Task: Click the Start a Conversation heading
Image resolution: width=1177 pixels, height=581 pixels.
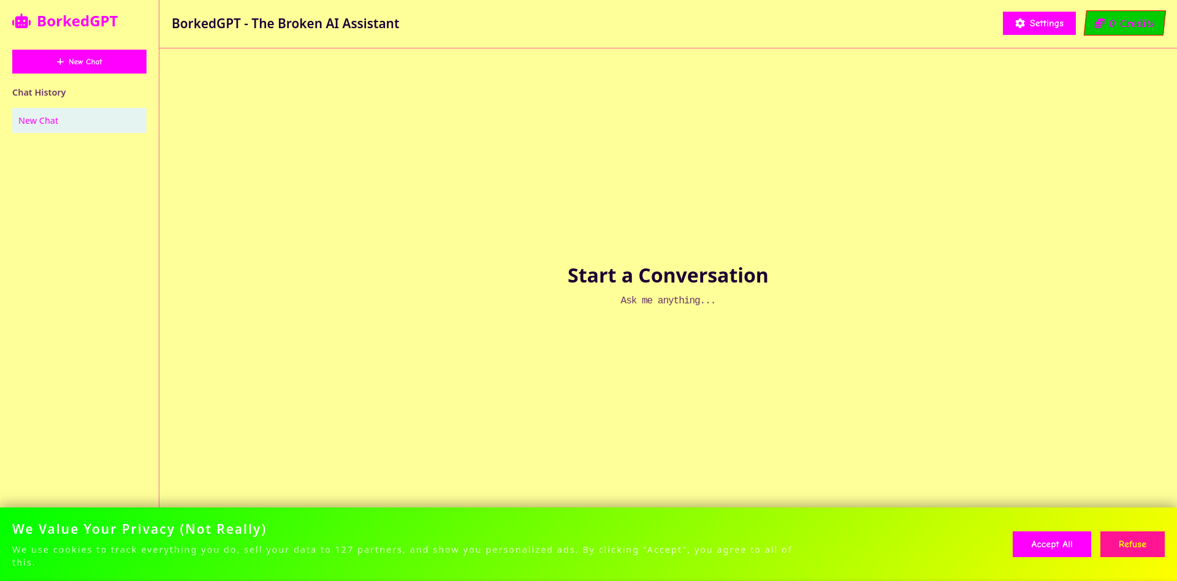Action: point(668,276)
